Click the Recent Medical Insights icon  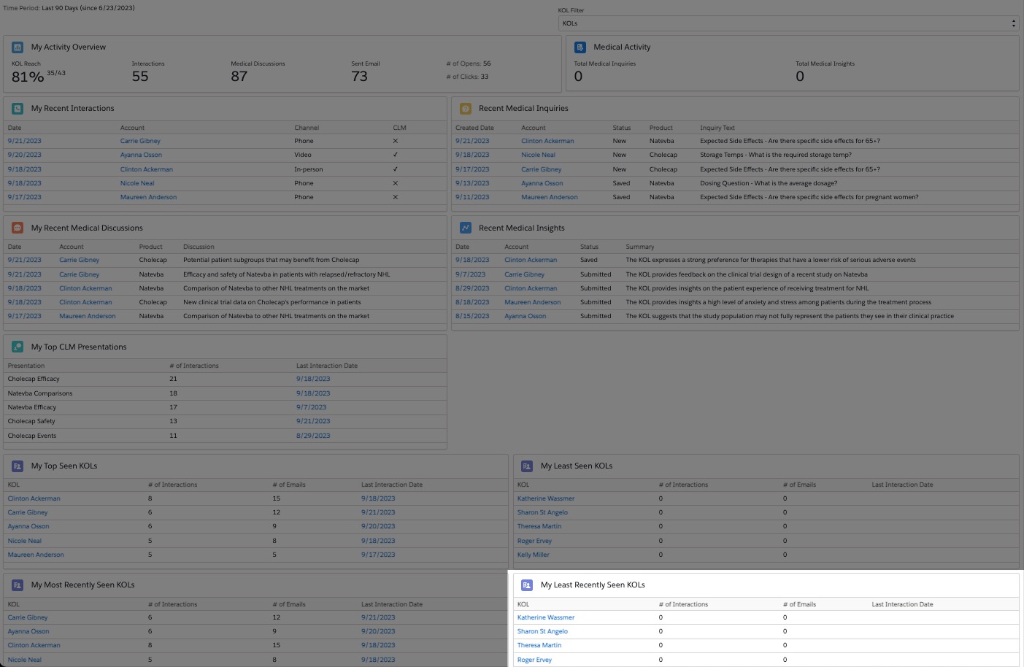pyautogui.click(x=465, y=228)
